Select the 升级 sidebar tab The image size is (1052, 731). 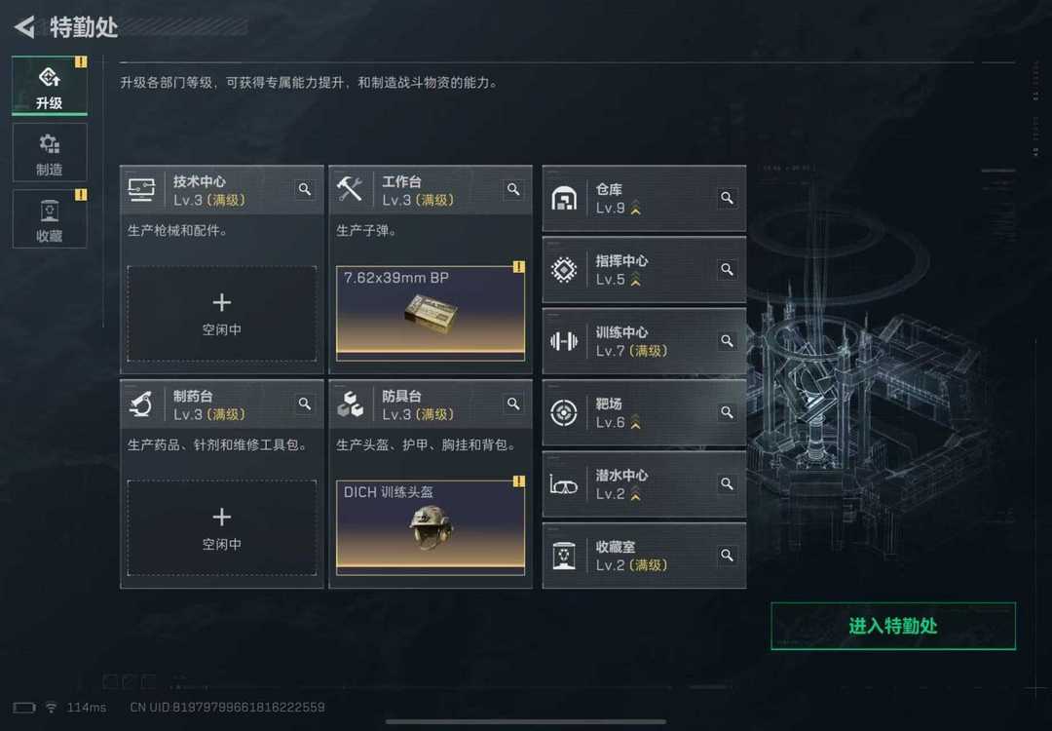50,86
